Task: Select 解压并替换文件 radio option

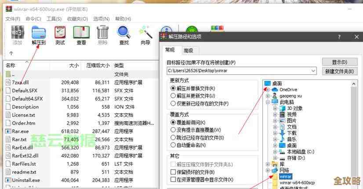Action: pyautogui.click(x=173, y=88)
